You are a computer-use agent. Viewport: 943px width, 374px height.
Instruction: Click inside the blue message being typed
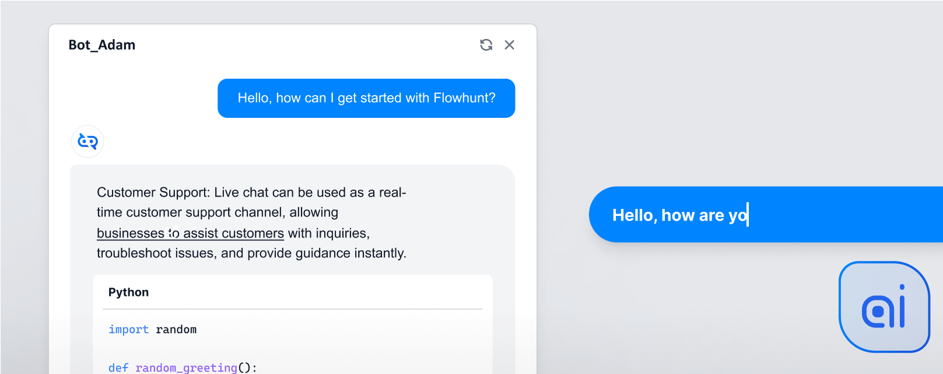tap(681, 215)
